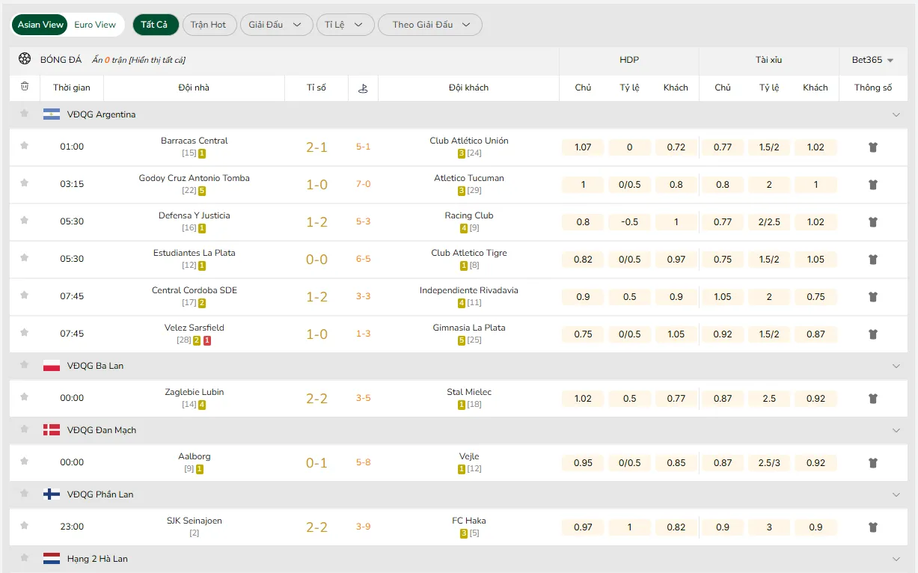918x573 pixels.
Task: Star the VĐQG Đan Mạch league
Action: click(x=24, y=429)
